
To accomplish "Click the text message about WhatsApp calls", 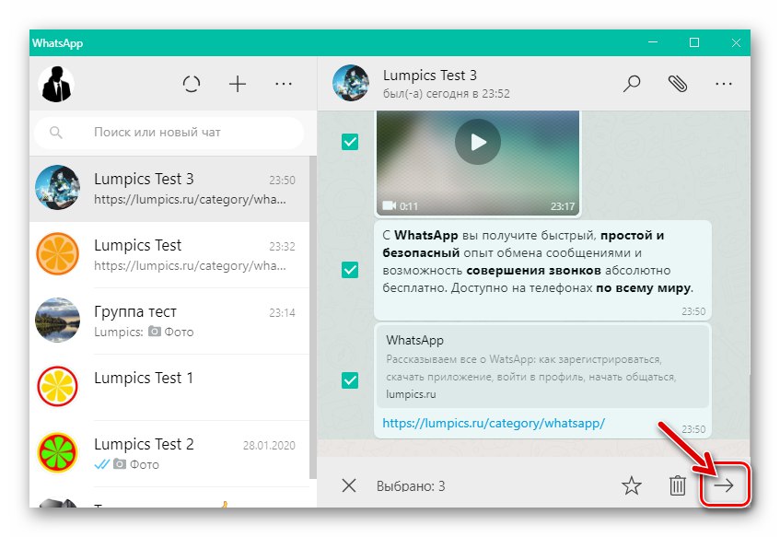I will click(542, 270).
